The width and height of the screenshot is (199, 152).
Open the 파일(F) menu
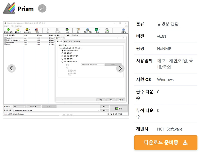[x=6, y=26]
